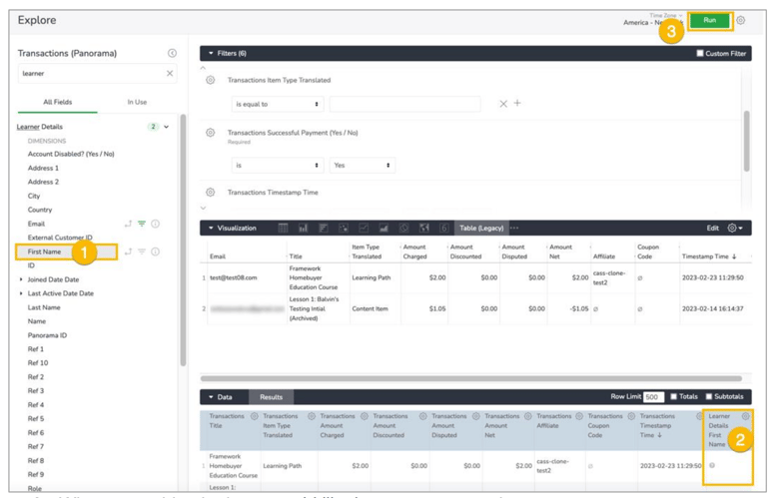Switch to the In Use tab
The height and width of the screenshot is (498, 773).
pyautogui.click(x=137, y=102)
